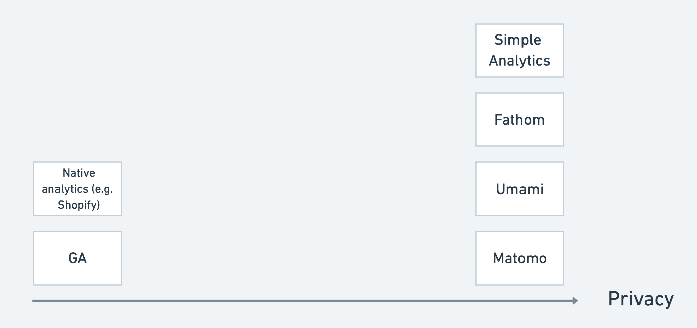Click the Fathom box
Image resolution: width=697 pixels, height=328 pixels.
[519, 120]
